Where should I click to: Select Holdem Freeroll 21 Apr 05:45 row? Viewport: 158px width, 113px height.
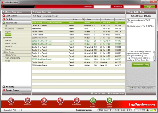pyautogui.click(x=78, y=32)
